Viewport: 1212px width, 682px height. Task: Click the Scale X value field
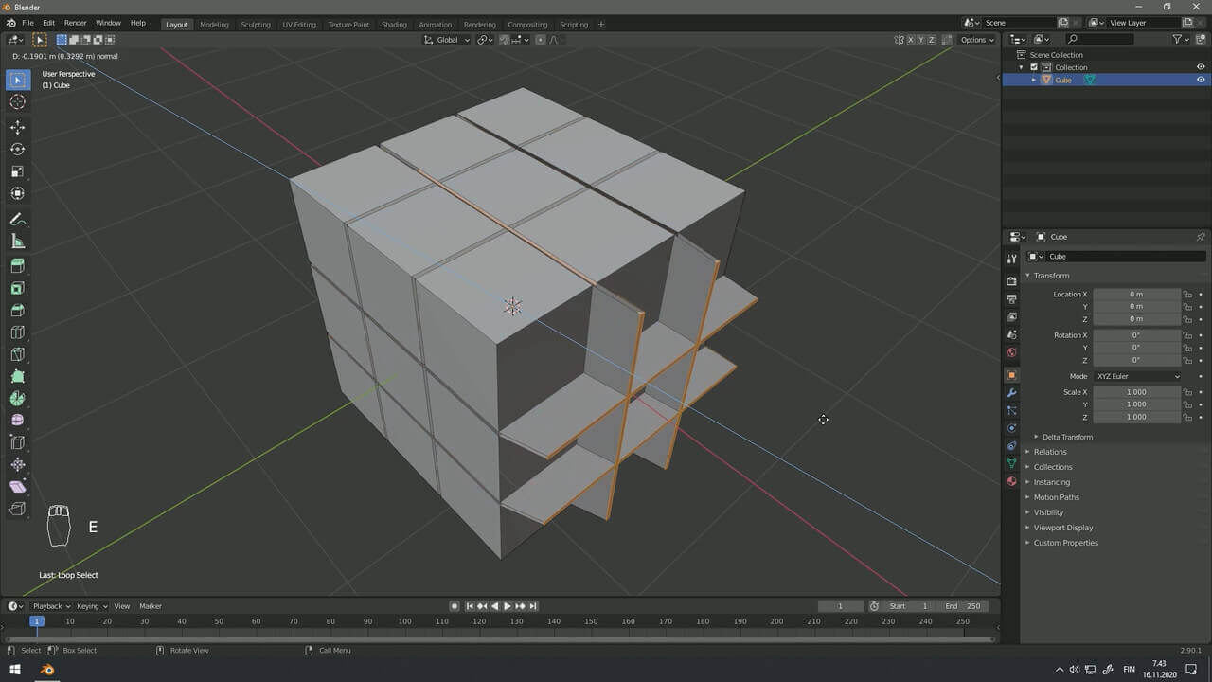(1136, 392)
